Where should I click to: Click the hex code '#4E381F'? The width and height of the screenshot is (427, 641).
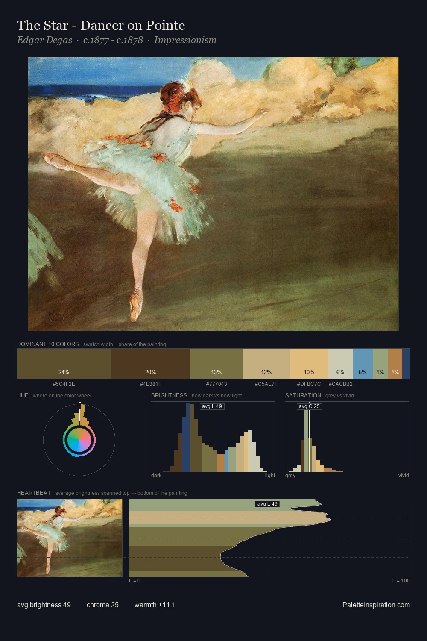click(151, 384)
